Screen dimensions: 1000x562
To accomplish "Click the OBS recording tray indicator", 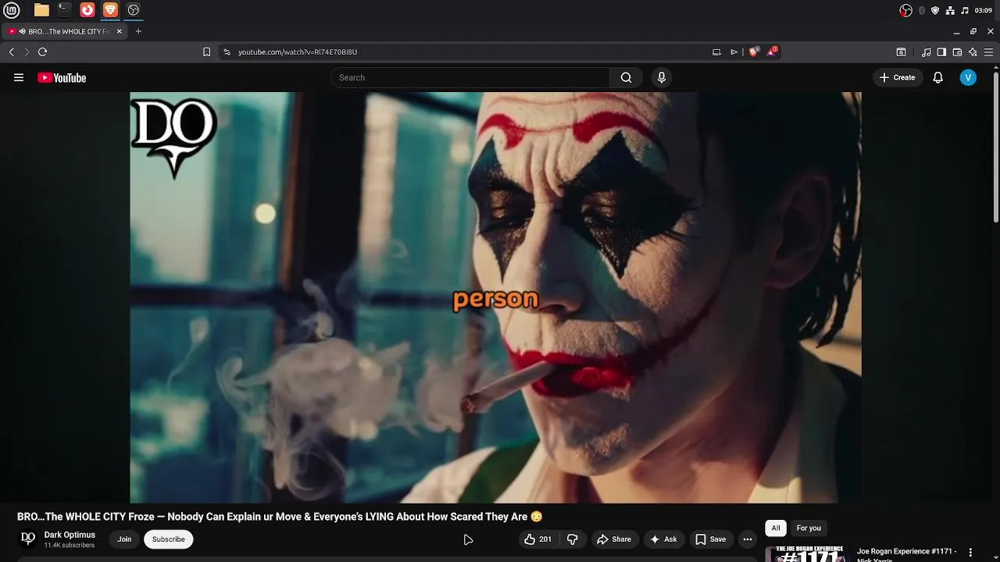I will click(906, 10).
